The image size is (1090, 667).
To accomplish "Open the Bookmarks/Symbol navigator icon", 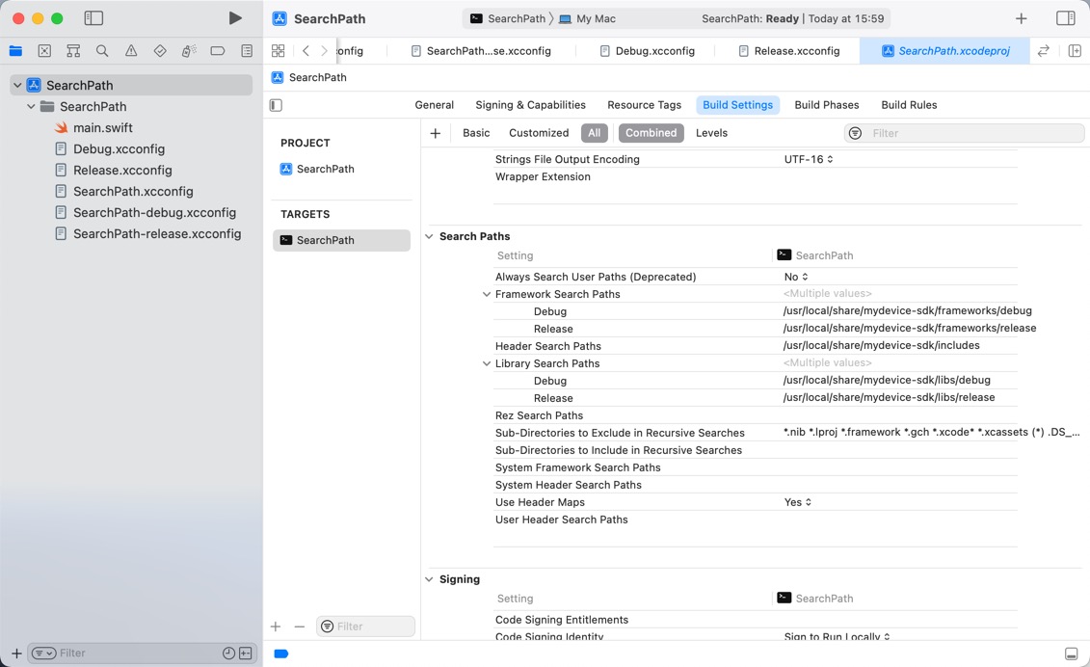I will click(73, 51).
